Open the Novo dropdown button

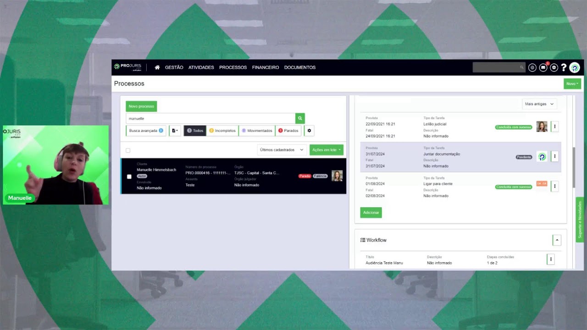tap(572, 83)
